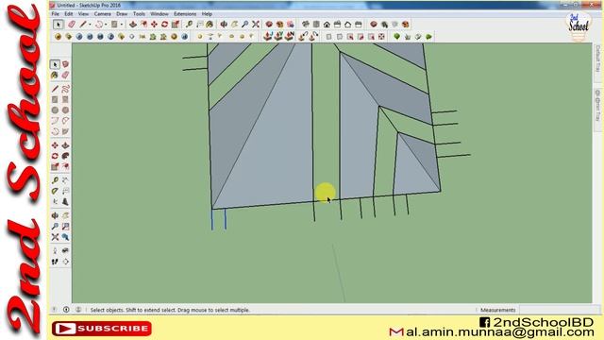The image size is (604, 340).
Task: Click the red Subscribe button
Action: [102, 329]
